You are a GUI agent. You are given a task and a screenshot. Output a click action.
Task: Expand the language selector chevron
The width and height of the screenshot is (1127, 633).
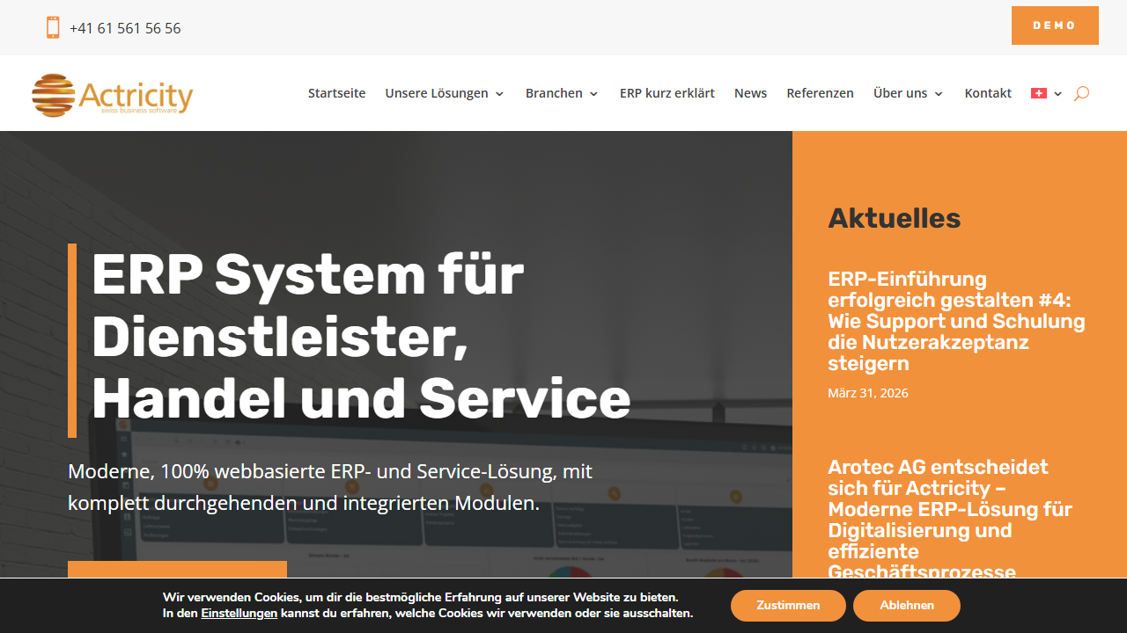coord(1057,94)
